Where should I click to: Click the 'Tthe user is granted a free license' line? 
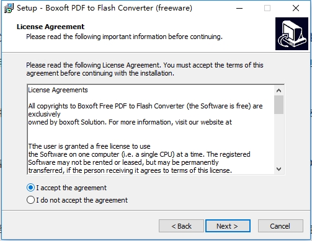(89, 146)
